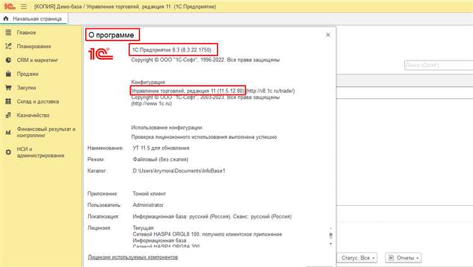473x267 pixels.
Task: Open НСИ и администрирование section
Action: point(40,152)
